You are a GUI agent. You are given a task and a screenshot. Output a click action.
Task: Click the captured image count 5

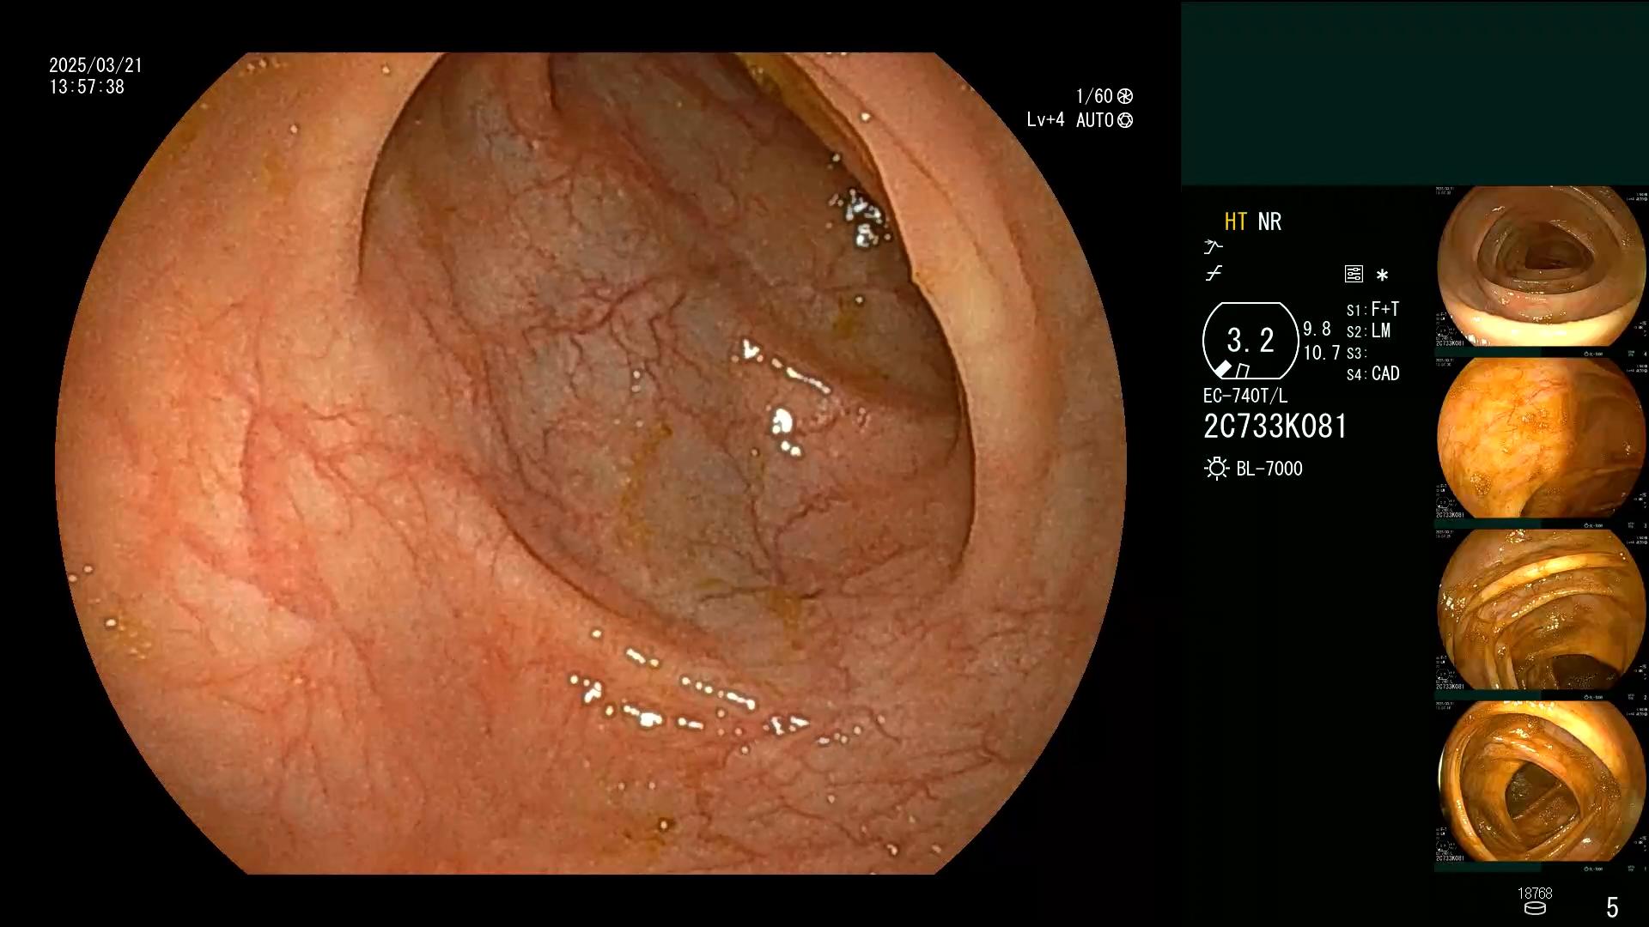[1612, 907]
